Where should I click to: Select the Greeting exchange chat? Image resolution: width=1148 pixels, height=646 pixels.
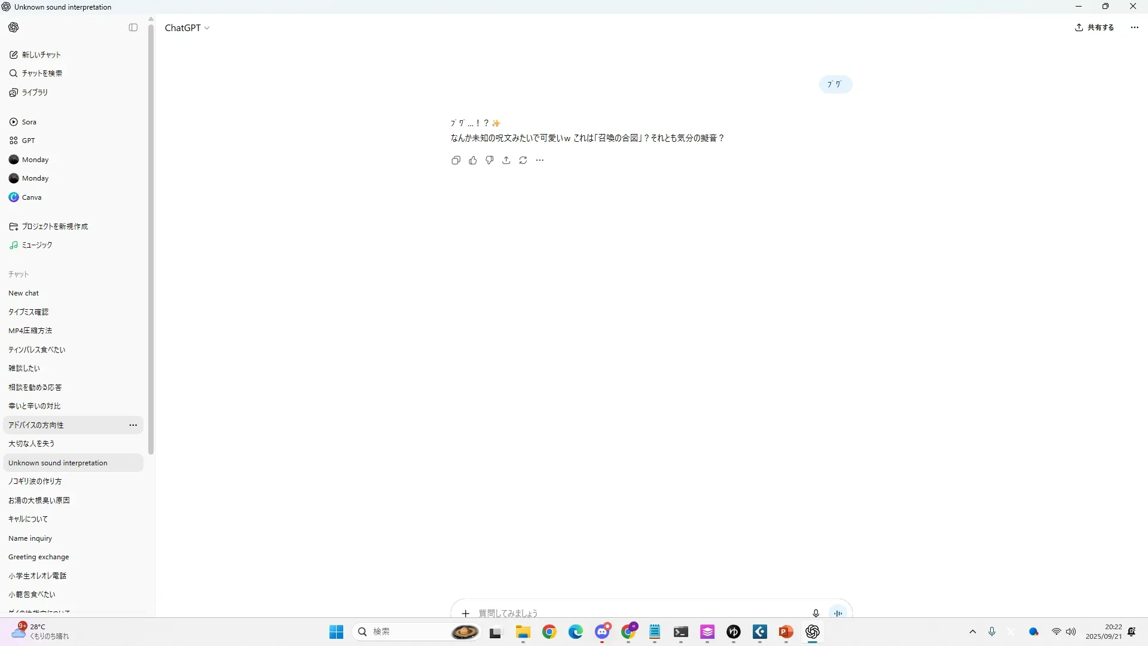39,557
